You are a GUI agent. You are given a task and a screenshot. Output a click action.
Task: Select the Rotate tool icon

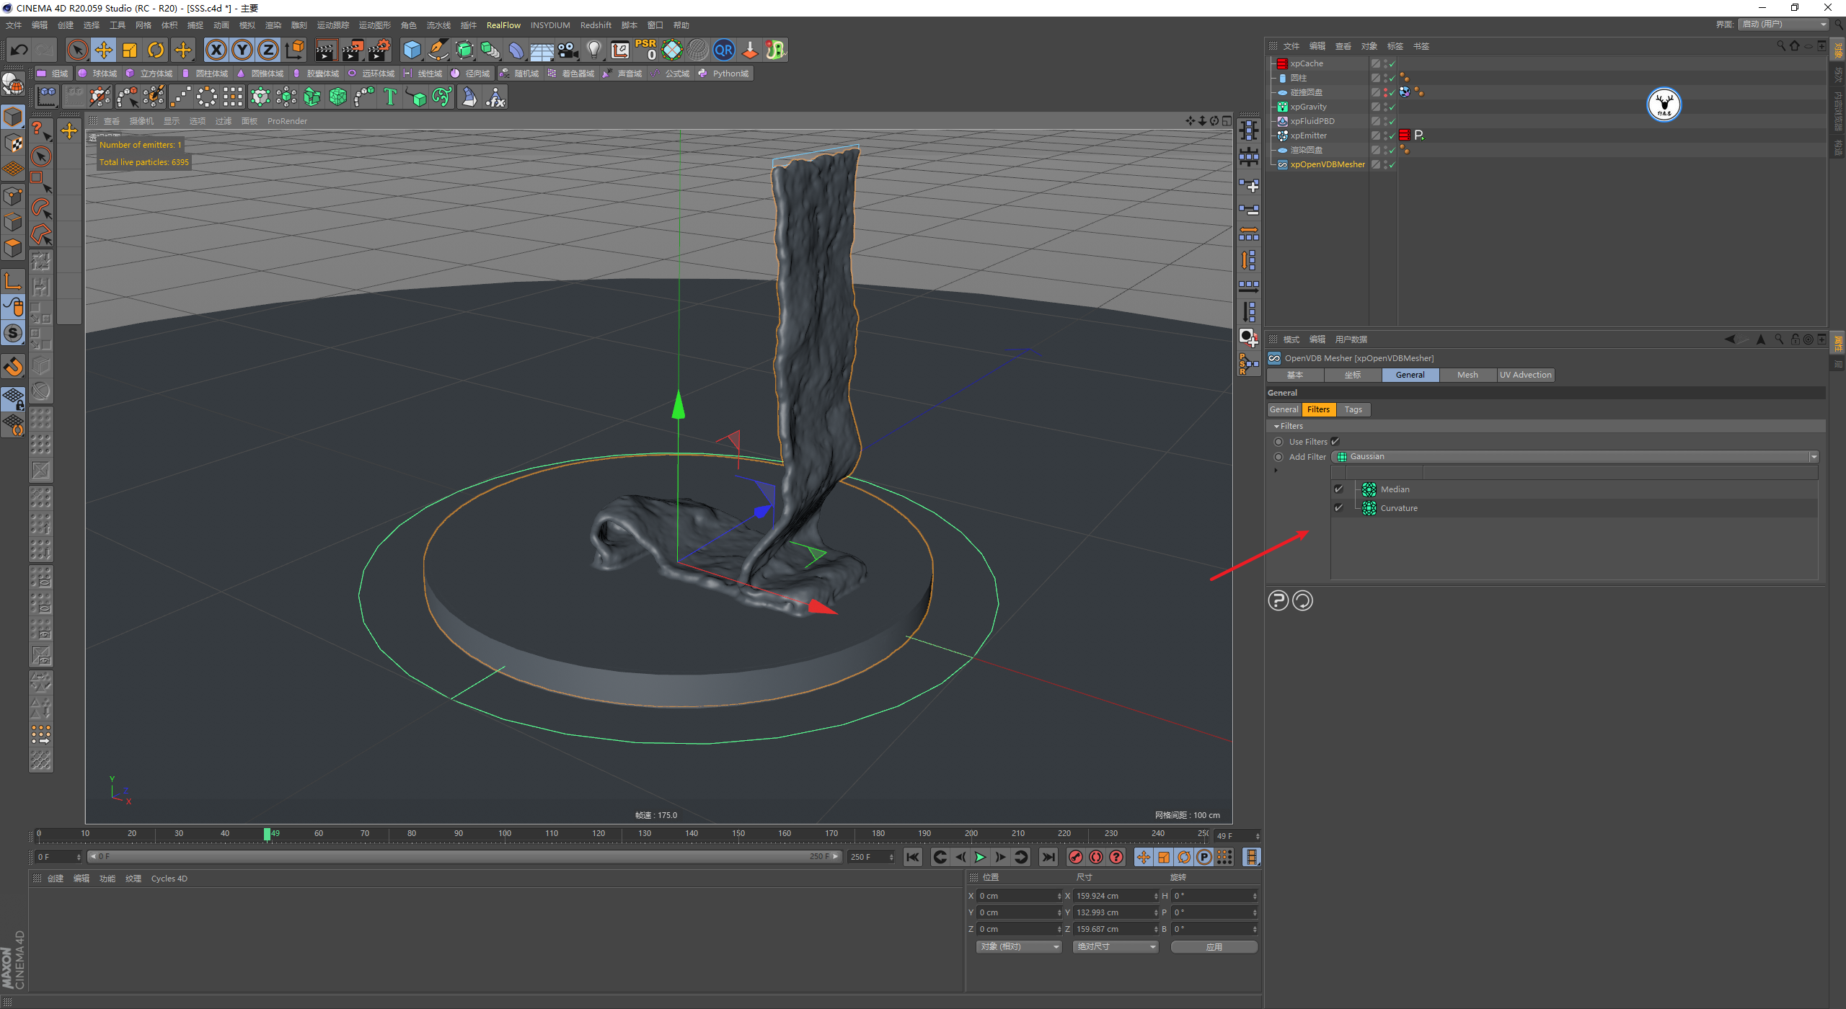pos(156,50)
